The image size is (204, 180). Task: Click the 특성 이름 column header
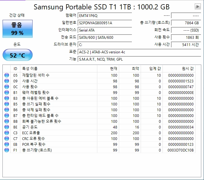coord(59,68)
